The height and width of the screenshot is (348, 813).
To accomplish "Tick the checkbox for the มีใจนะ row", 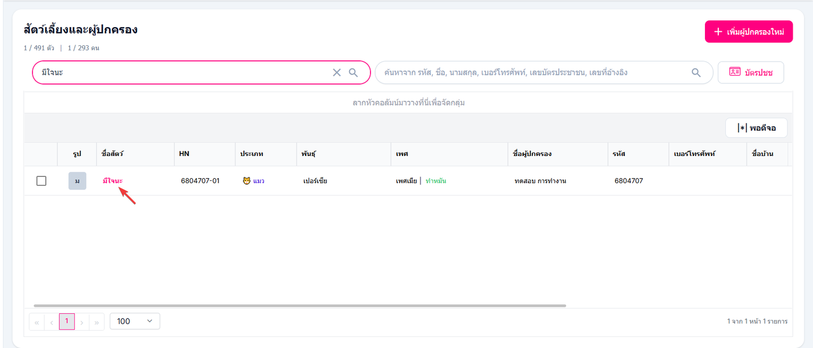I will (x=41, y=181).
